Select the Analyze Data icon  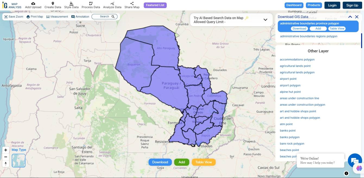pos(112,4)
